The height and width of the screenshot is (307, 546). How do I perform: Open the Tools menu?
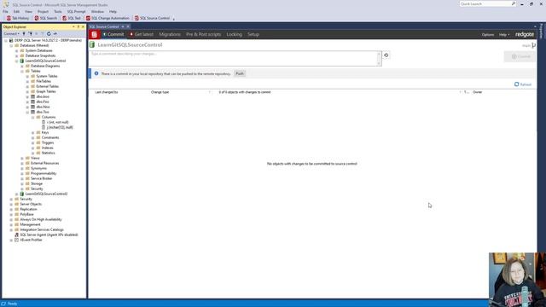click(x=57, y=11)
